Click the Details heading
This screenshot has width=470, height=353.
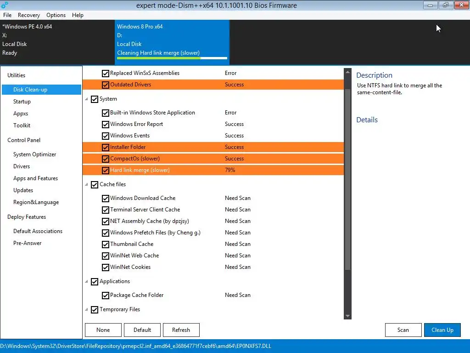[x=367, y=120]
